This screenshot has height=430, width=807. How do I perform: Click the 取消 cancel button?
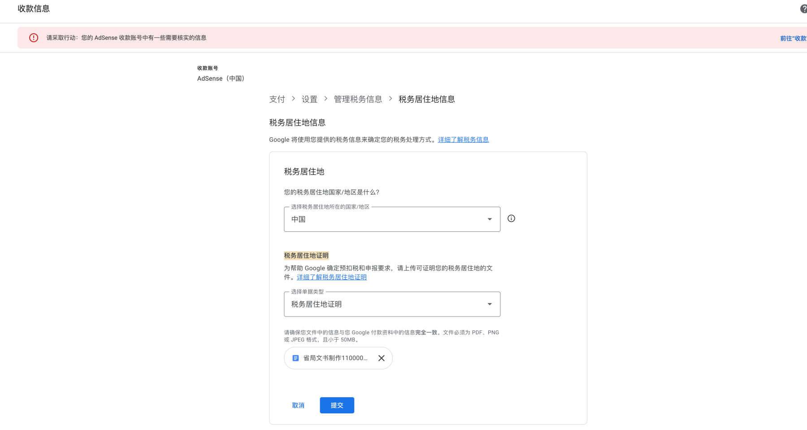coord(298,405)
